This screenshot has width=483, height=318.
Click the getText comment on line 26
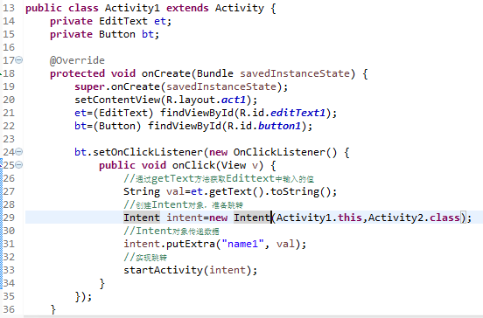coord(219,179)
